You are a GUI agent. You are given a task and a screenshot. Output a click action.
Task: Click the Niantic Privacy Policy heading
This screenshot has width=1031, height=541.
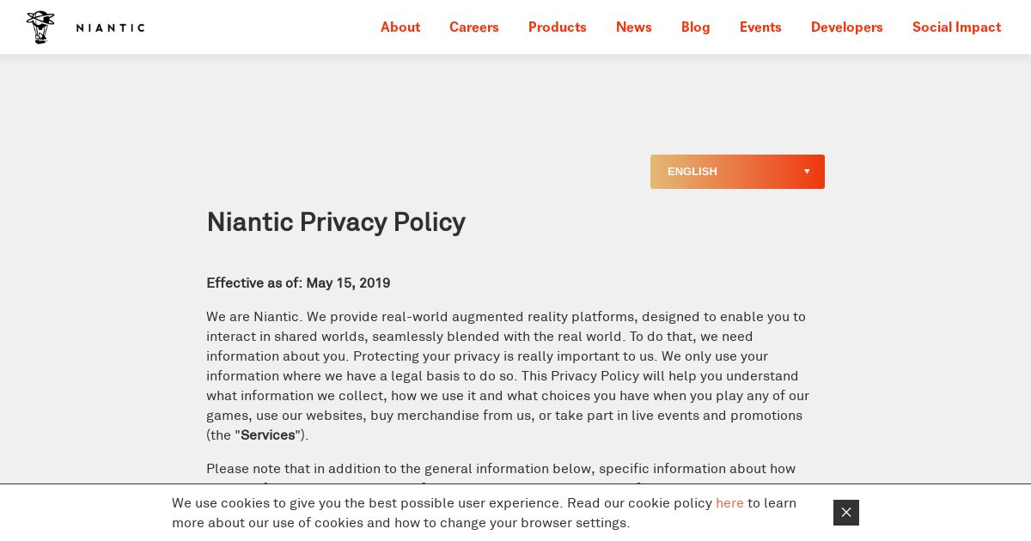click(336, 222)
